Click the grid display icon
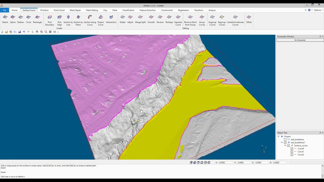324x182 pixels. tap(50, 32)
